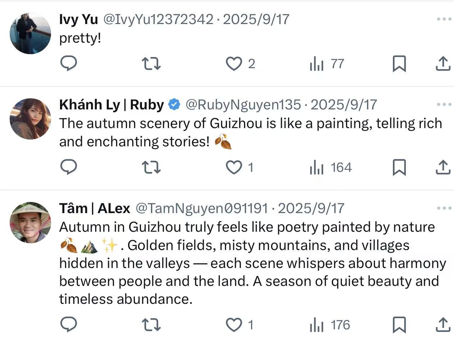454x339 pixels.
Task: Share Khánh Ly | Ruby's comment
Action: (x=443, y=167)
